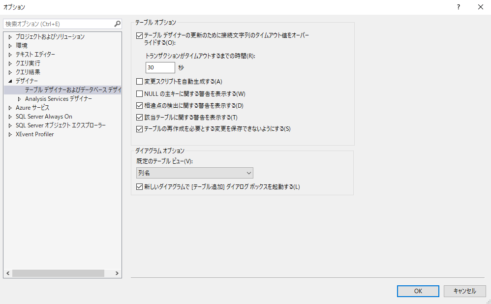Click the help question mark icon in title bar
The width and height of the screenshot is (491, 304).
pyautogui.click(x=459, y=7)
